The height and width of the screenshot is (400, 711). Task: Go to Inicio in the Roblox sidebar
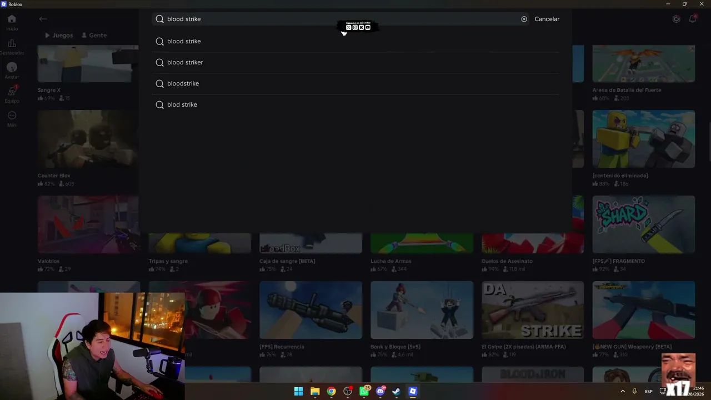[x=12, y=22]
